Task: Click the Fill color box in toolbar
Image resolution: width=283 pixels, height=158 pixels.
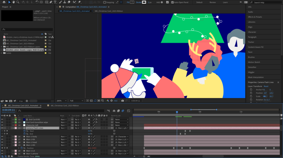Action: 132,2
